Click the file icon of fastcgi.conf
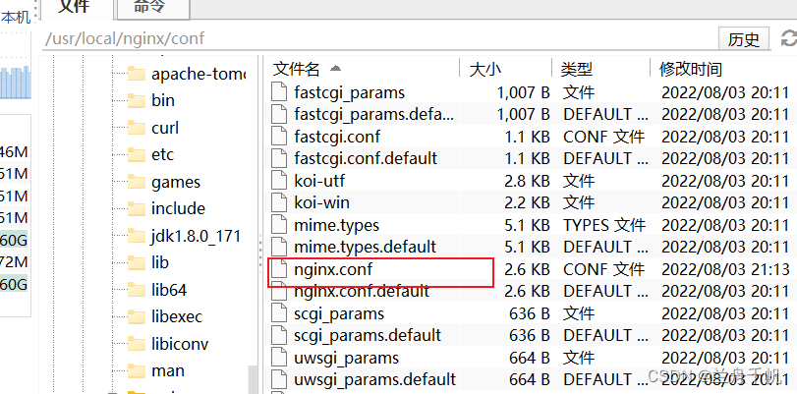Screen dimensions: 797x394 tap(278, 137)
